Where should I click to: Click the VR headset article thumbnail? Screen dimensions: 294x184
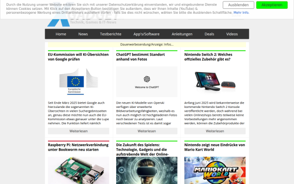click(147, 170)
